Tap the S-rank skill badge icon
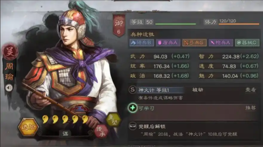This screenshot has height=147, width=263. tap(132, 90)
